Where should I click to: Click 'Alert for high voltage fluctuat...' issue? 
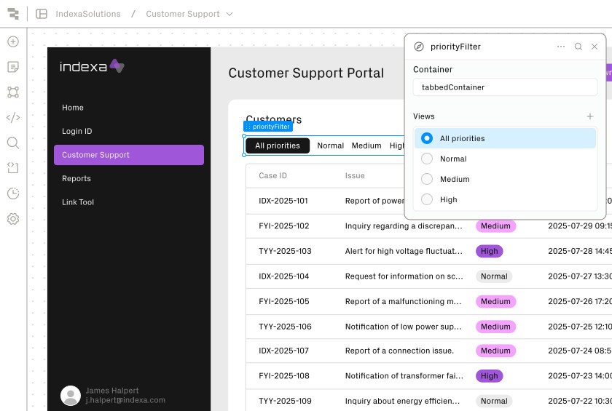click(404, 251)
